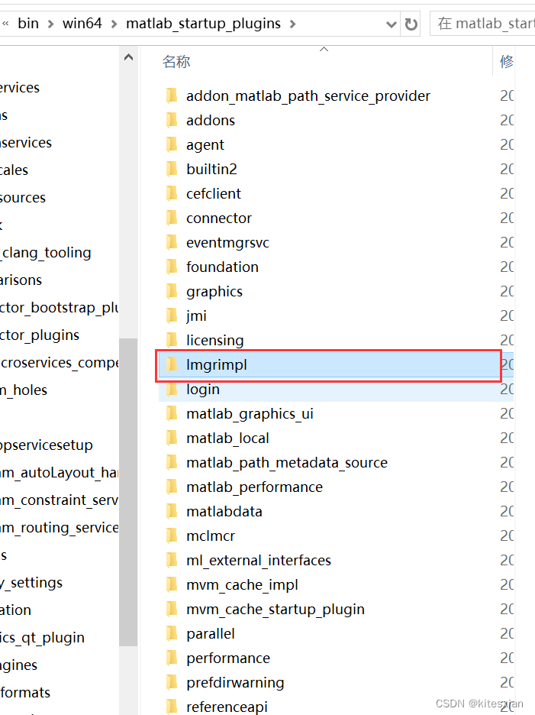Select the ctor_plugins item in navigation tree
535x715 pixels.
[x=40, y=335]
